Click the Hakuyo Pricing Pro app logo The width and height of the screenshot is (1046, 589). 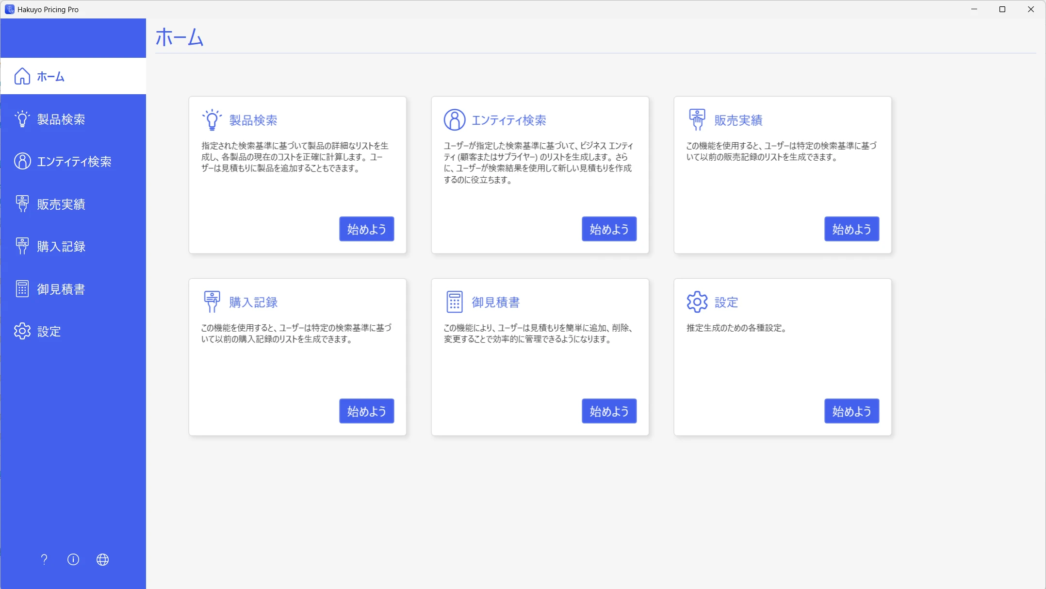click(x=9, y=9)
